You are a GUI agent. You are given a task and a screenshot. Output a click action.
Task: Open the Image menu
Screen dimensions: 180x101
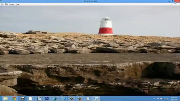pyautogui.click(x=12, y=4)
